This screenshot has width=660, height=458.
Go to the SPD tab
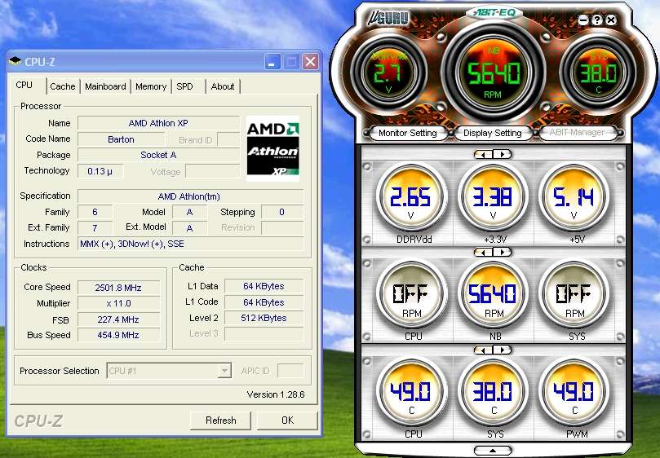(184, 86)
